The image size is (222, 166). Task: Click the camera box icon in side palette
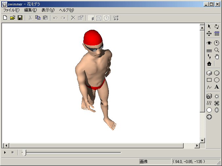click(x=209, y=96)
